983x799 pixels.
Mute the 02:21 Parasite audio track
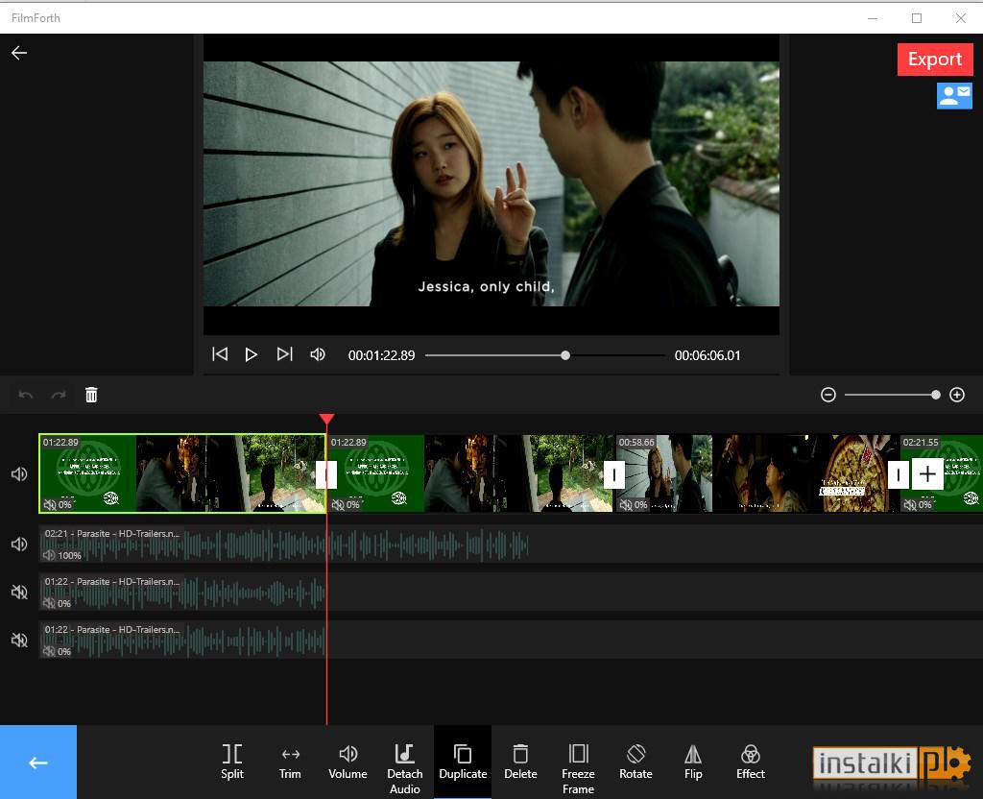[x=19, y=544]
